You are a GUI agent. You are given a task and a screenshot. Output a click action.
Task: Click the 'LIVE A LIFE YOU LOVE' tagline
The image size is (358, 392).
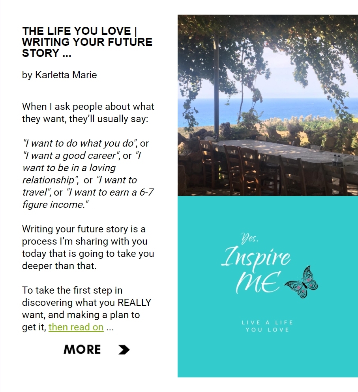click(x=267, y=326)
